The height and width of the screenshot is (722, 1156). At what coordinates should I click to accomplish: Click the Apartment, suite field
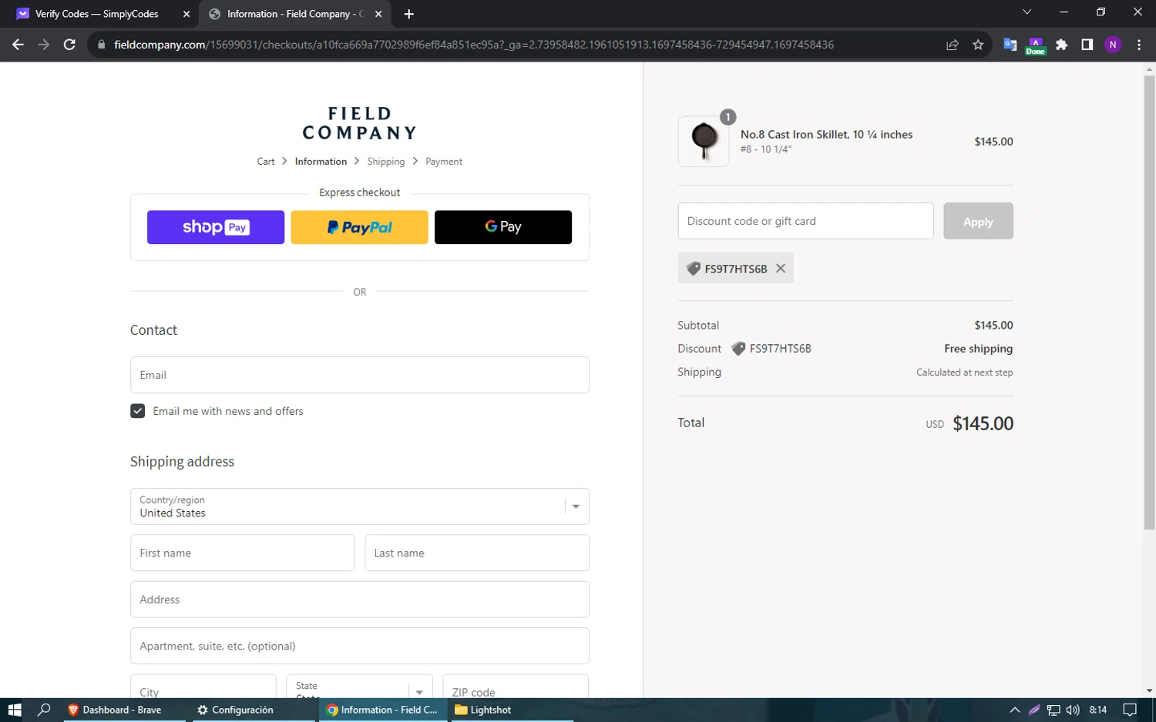pos(359,646)
